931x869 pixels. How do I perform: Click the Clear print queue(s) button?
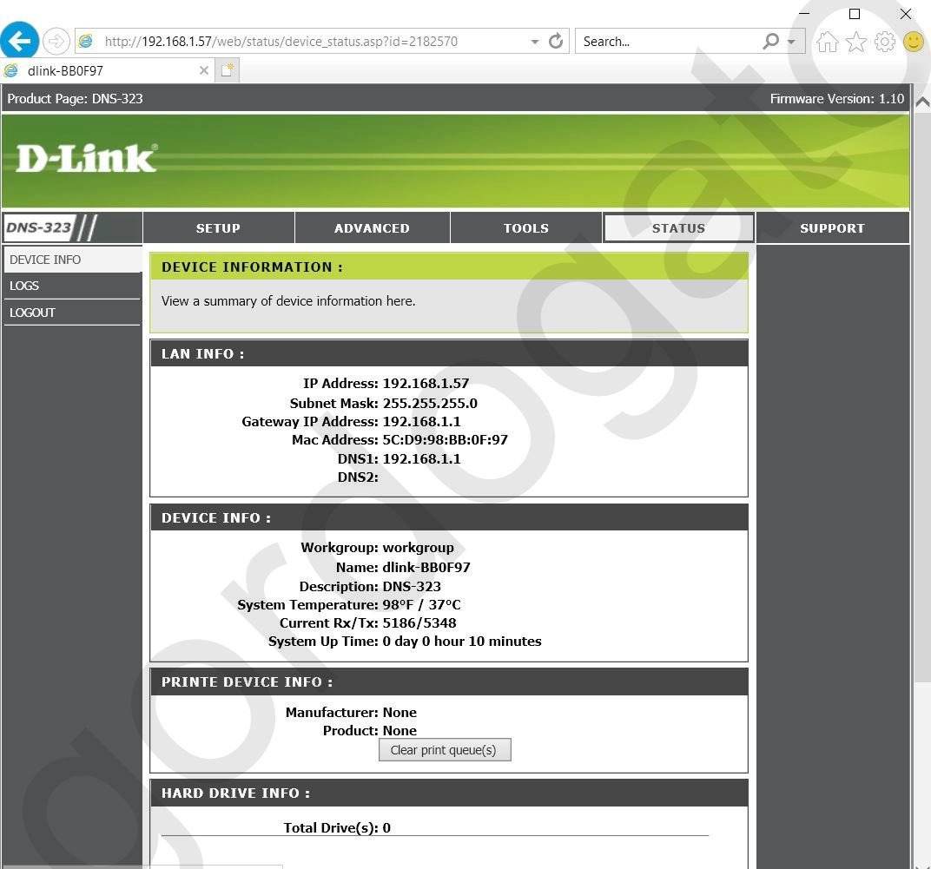445,749
